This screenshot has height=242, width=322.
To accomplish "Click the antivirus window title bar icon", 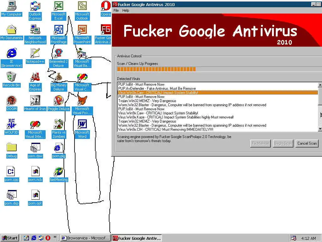I will point(115,4).
